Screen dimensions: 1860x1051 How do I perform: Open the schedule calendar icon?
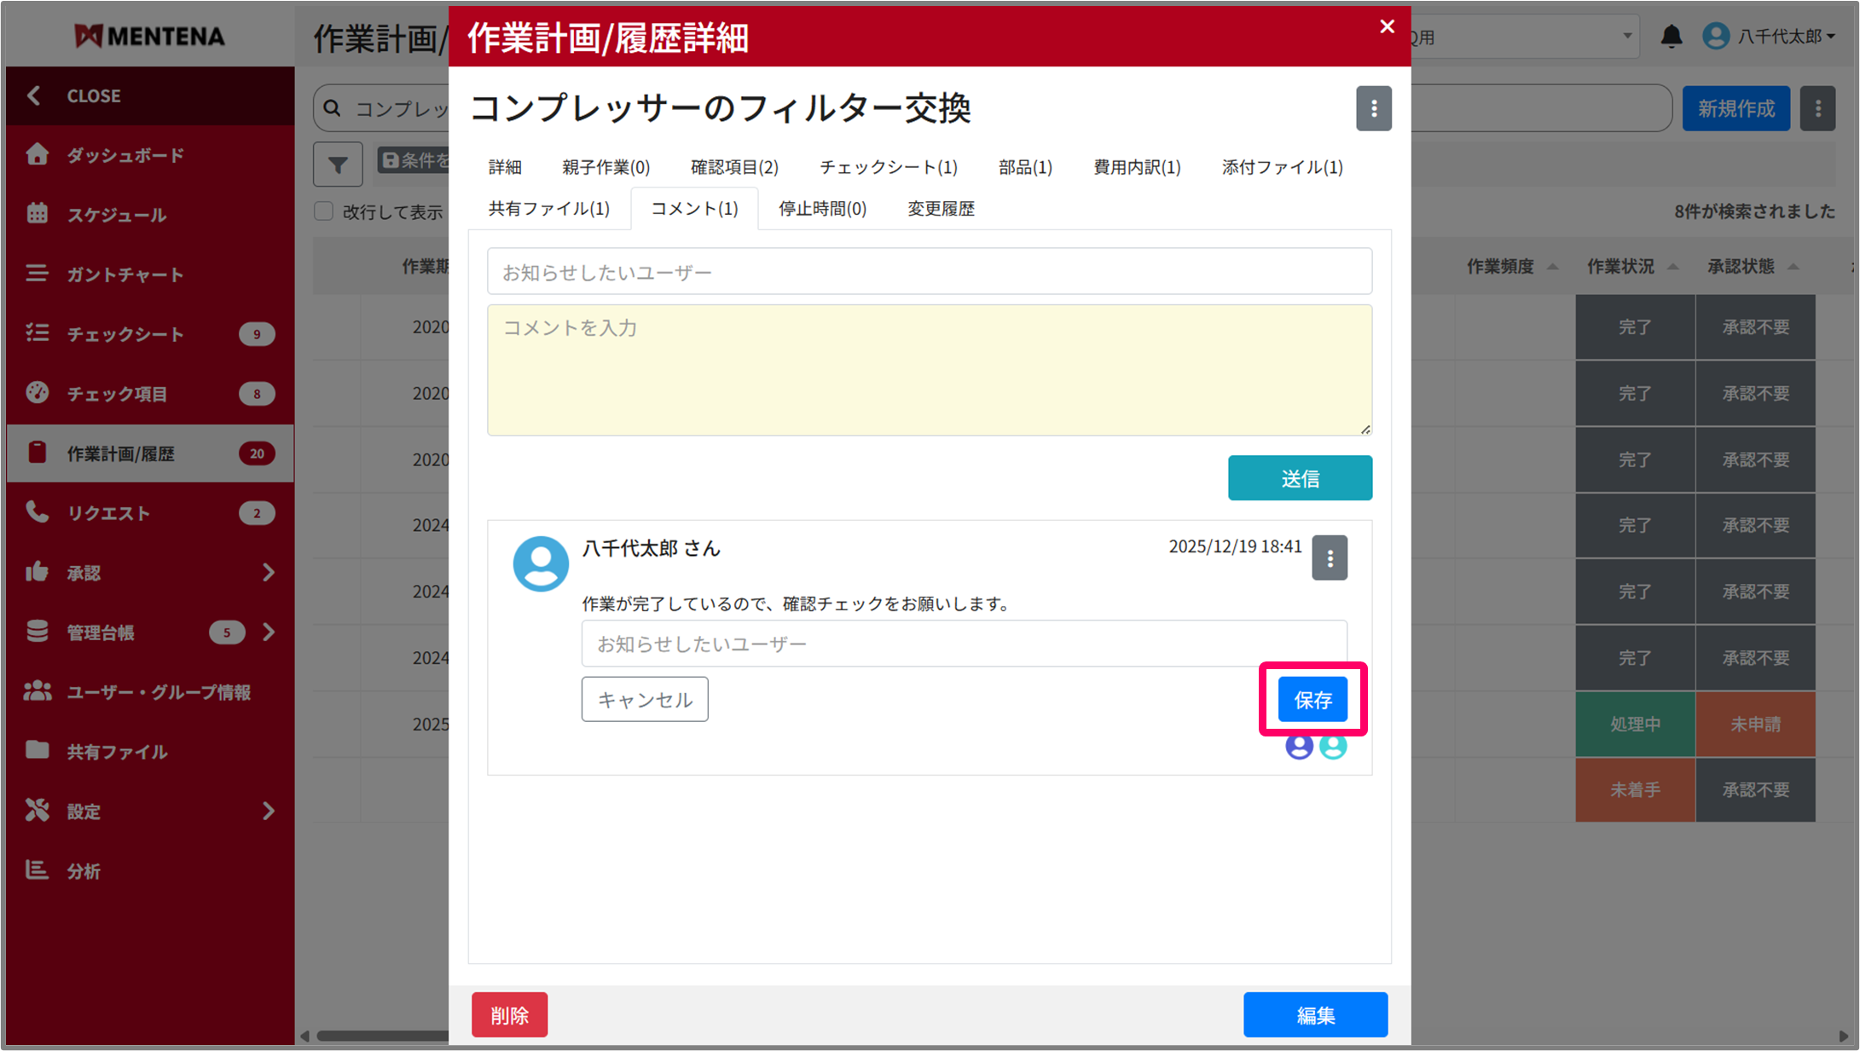coord(37,214)
